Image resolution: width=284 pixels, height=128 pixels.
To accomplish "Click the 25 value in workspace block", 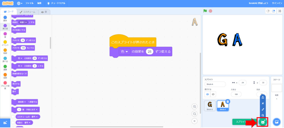I will point(149,52).
